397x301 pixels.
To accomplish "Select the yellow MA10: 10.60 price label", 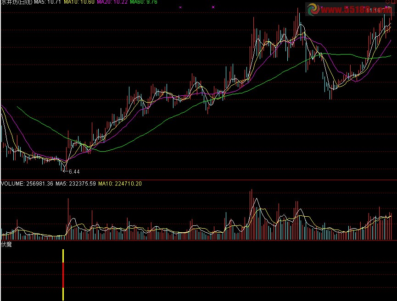I will (x=79, y=2).
